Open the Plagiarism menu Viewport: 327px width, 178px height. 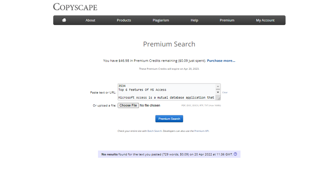pyautogui.click(x=161, y=20)
